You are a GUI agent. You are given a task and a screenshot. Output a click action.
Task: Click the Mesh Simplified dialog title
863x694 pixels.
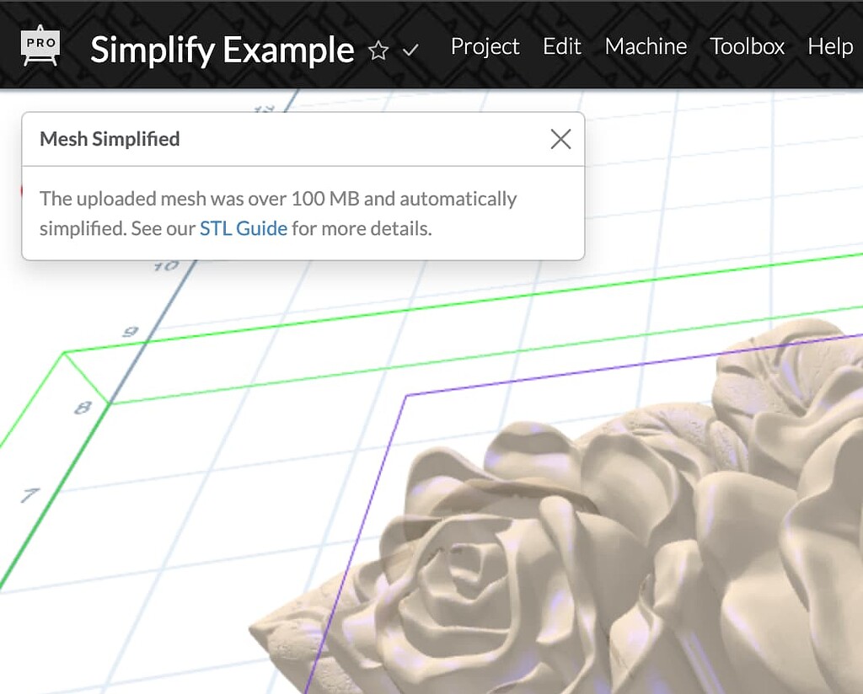(109, 139)
